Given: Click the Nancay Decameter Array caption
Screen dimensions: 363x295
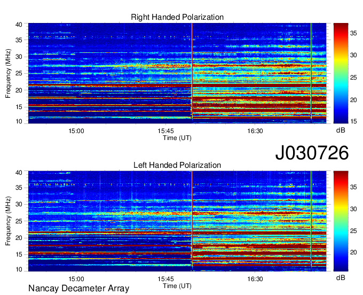Looking at the screenshot, I should point(78,289).
